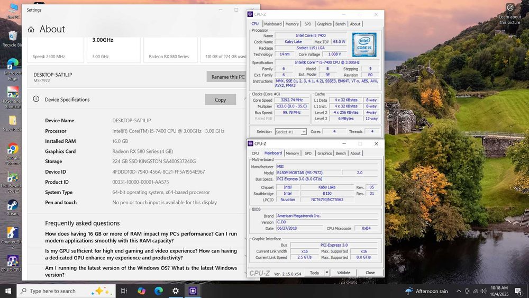Launch Microsoft Edge from the desktop shortcut
The height and width of the screenshot is (298, 529).
click(13, 69)
